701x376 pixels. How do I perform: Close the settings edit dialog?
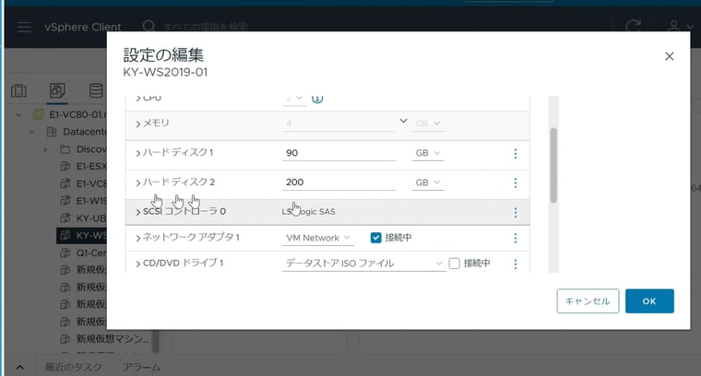coord(669,56)
